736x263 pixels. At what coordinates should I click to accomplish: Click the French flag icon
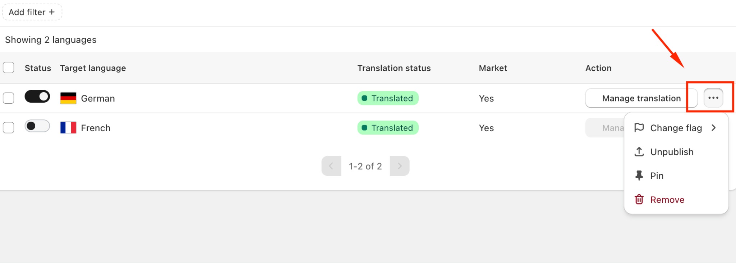pyautogui.click(x=68, y=128)
